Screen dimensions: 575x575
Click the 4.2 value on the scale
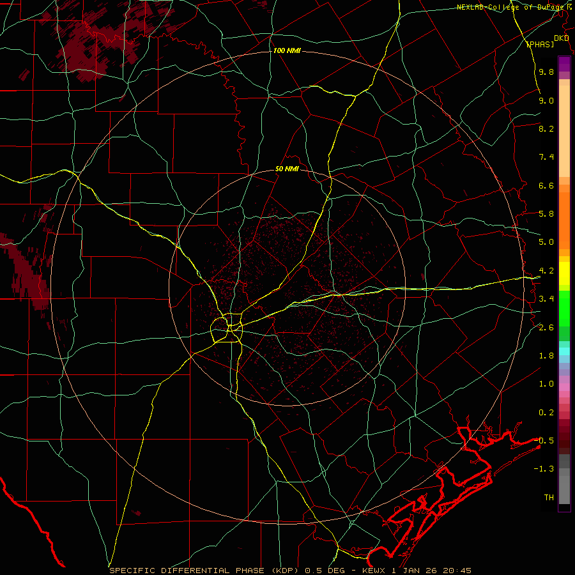(546, 271)
